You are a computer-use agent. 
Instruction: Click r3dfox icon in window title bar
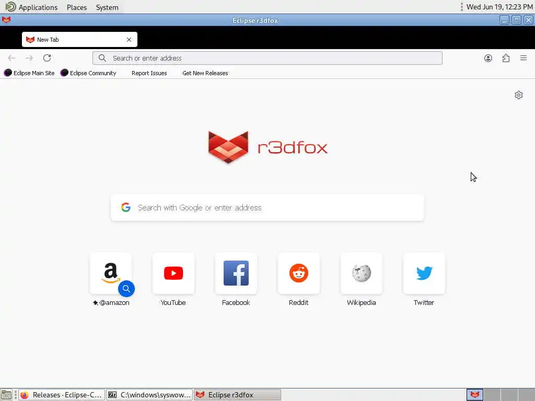6,20
